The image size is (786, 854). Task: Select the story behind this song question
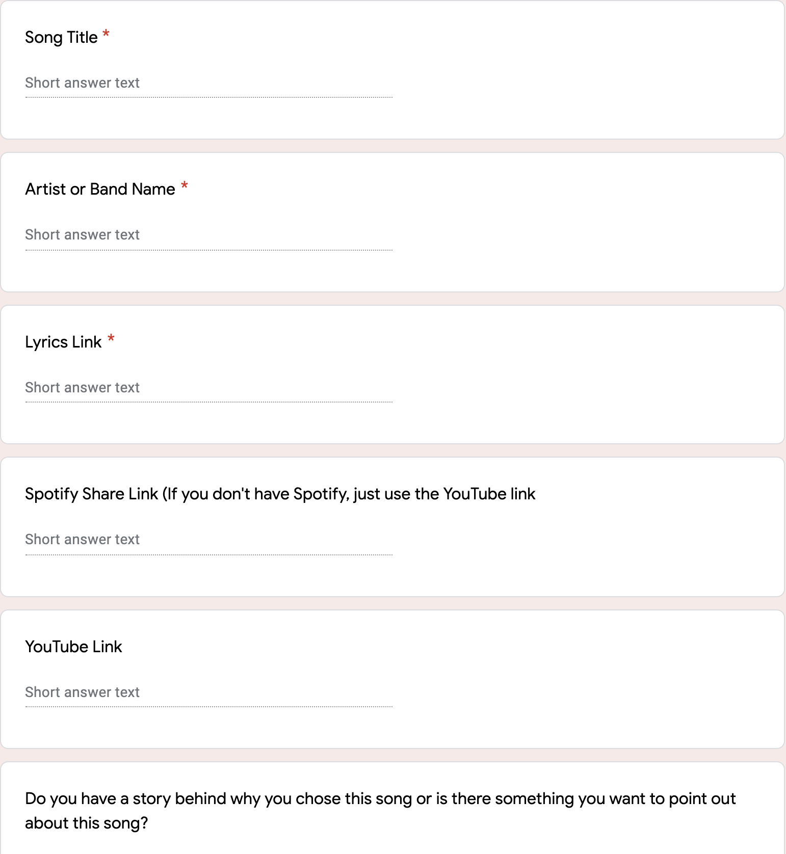[380, 799]
